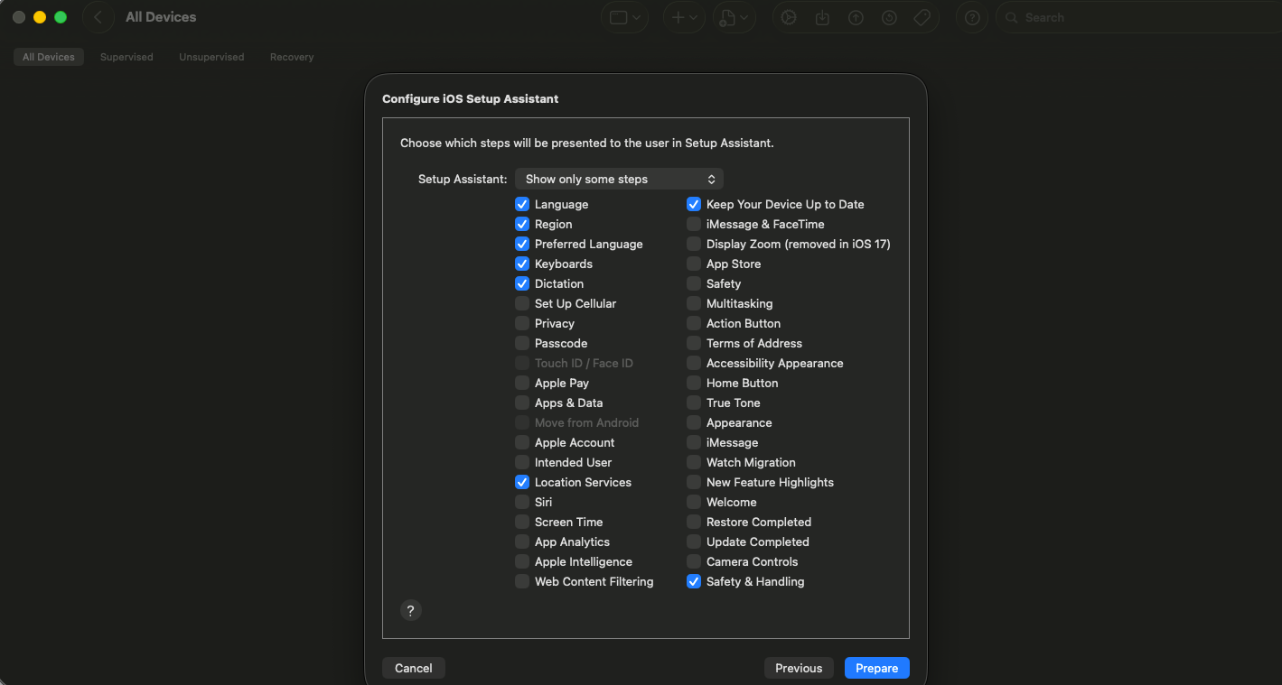Expand the Blueprints document dropdown
The width and height of the screenshot is (1282, 685).
[733, 17]
